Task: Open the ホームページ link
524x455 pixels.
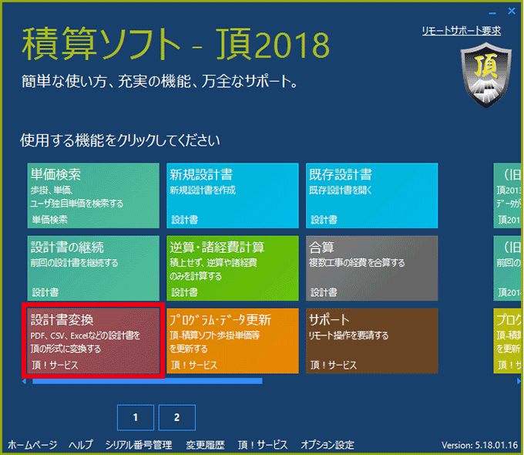Action: tap(32, 445)
